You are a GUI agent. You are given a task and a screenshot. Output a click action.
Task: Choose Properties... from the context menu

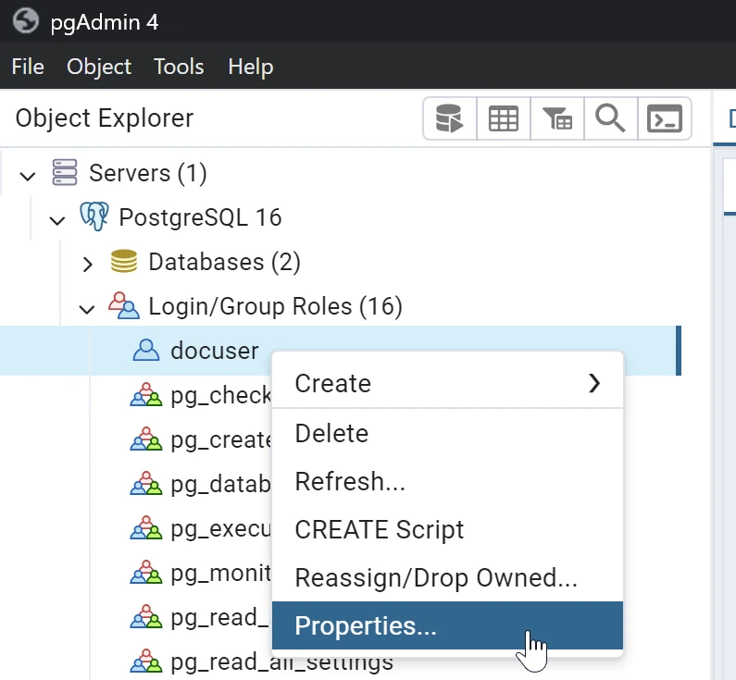[365, 626]
